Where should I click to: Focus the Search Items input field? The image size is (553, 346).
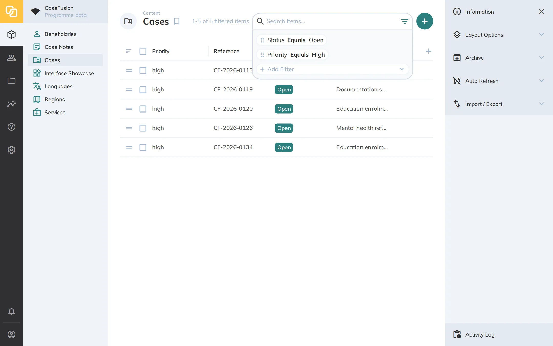pyautogui.click(x=332, y=21)
